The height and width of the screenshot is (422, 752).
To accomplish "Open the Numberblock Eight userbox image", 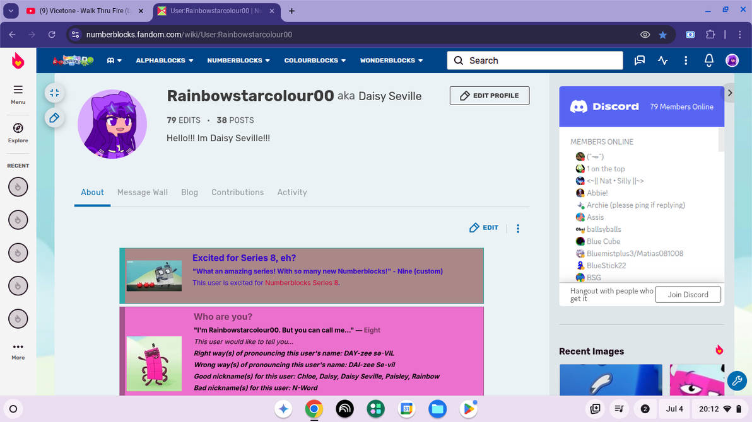I will 154,363.
